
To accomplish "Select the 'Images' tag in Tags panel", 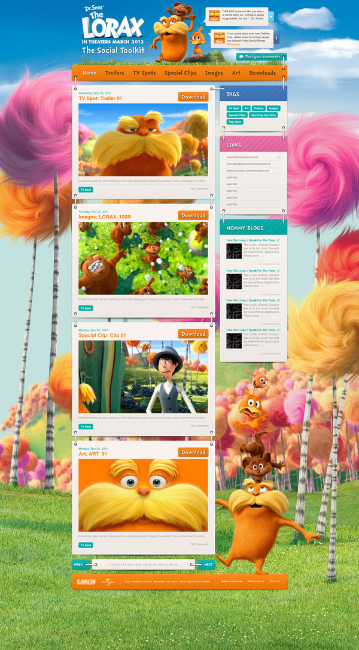I will (x=273, y=108).
